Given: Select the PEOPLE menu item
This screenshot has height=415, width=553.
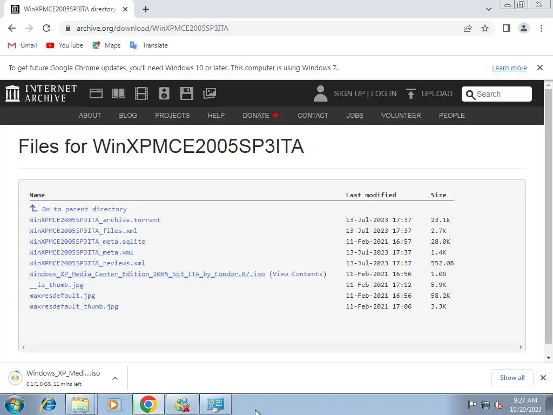Looking at the screenshot, I should tap(452, 116).
